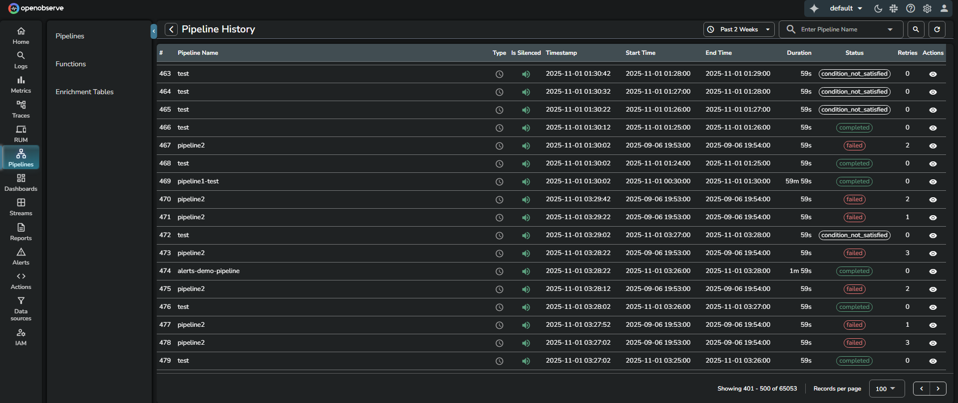View details of row 477
This screenshot has height=403, width=958.
[933, 325]
